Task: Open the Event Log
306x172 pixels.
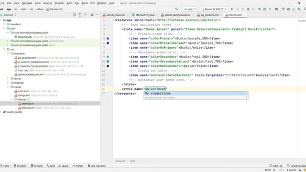Action: click(276, 166)
